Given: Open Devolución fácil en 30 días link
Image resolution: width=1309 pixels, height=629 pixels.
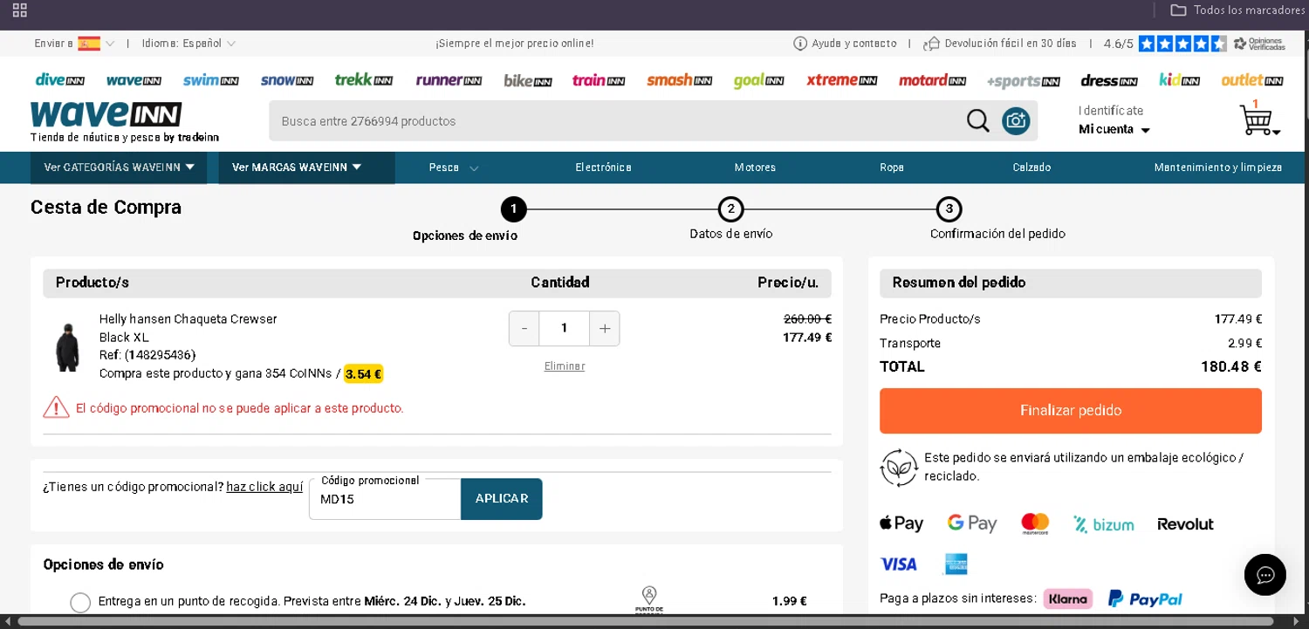Looking at the screenshot, I should [x=1000, y=44].
